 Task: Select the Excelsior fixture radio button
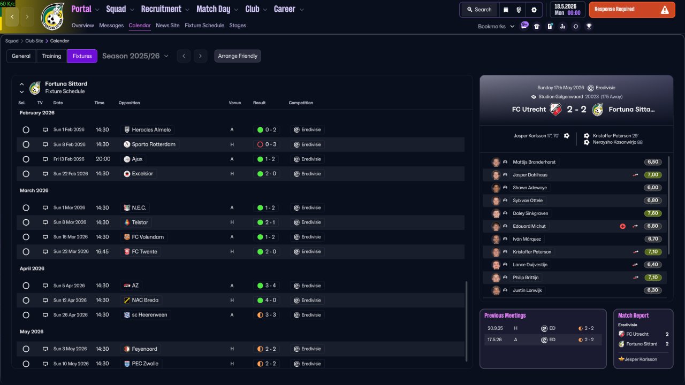(x=26, y=174)
